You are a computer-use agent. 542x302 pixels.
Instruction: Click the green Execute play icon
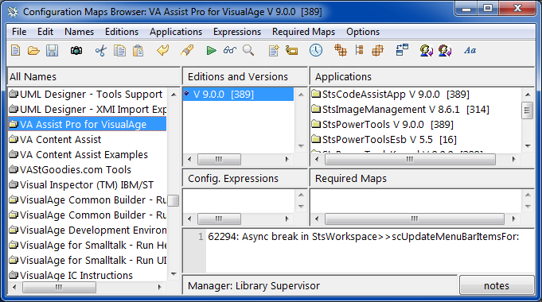click(x=211, y=51)
